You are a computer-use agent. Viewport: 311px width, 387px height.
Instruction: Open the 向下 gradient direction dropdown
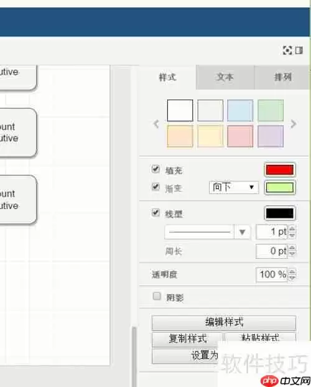coord(233,187)
